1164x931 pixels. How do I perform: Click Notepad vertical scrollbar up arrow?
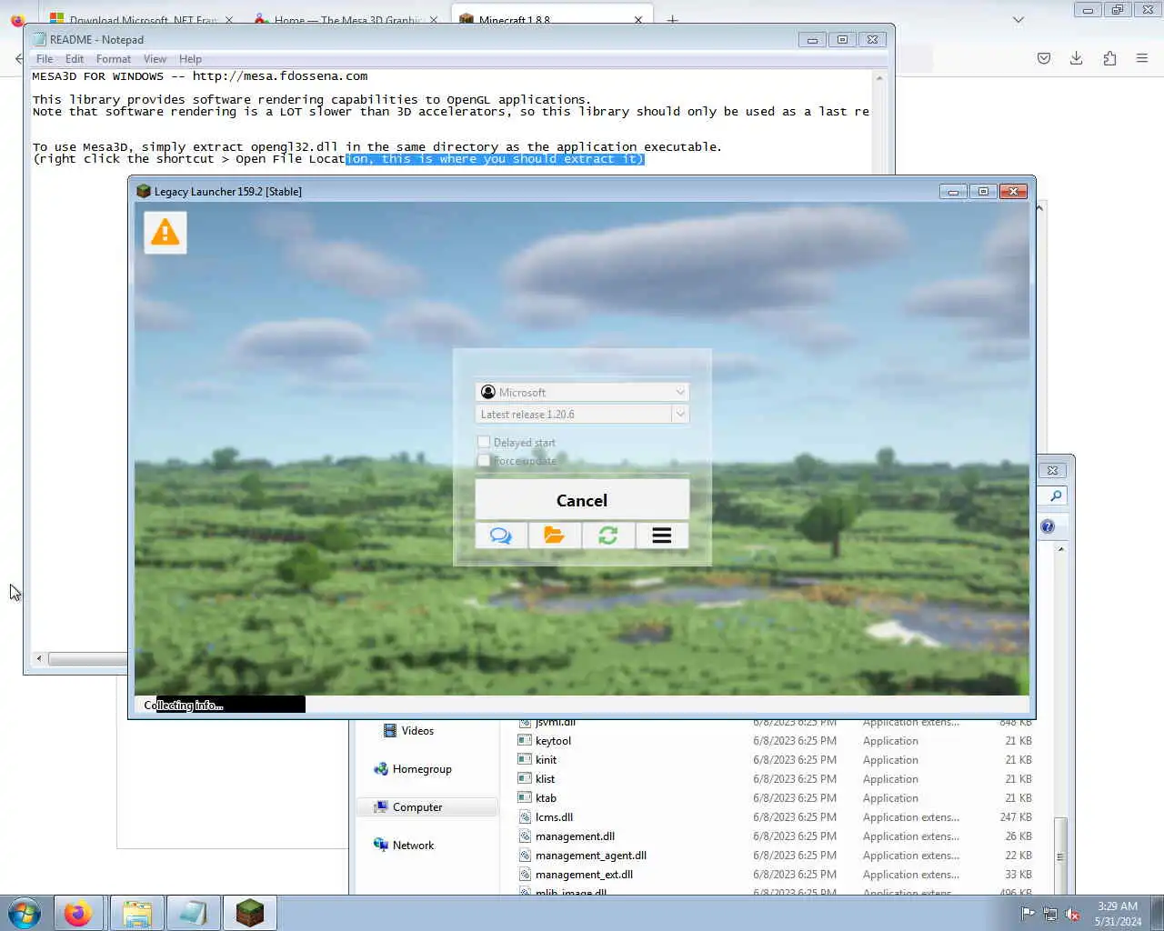[x=879, y=77]
